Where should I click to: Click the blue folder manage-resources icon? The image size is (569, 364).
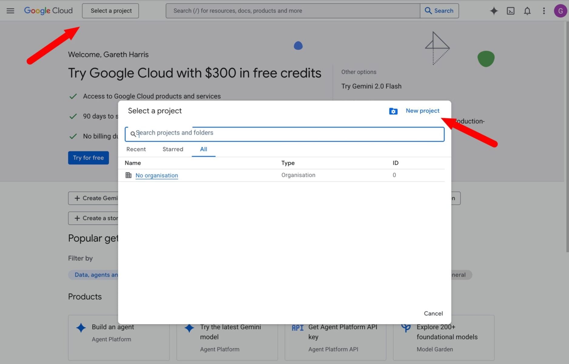pos(393,111)
